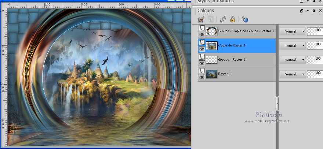Open the Styles et textures panel arrow menu
The image size is (323, 149).
click(x=308, y=1)
